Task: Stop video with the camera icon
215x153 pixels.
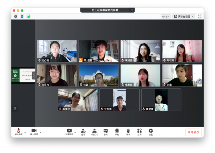Action: pyautogui.click(x=34, y=132)
